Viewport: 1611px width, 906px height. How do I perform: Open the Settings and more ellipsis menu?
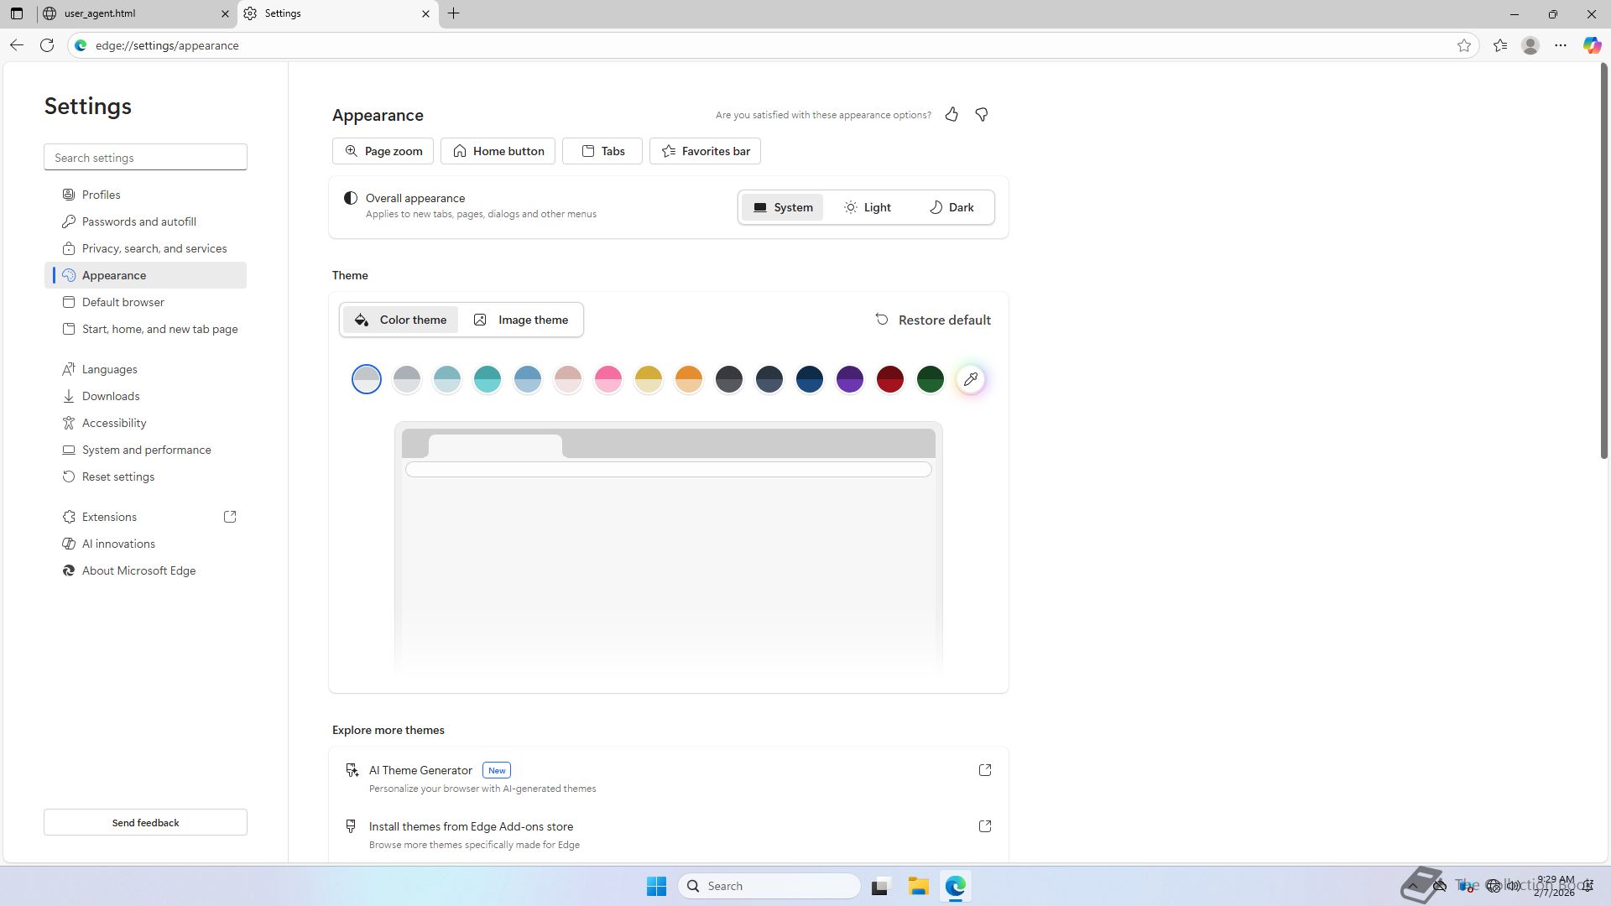(1561, 45)
